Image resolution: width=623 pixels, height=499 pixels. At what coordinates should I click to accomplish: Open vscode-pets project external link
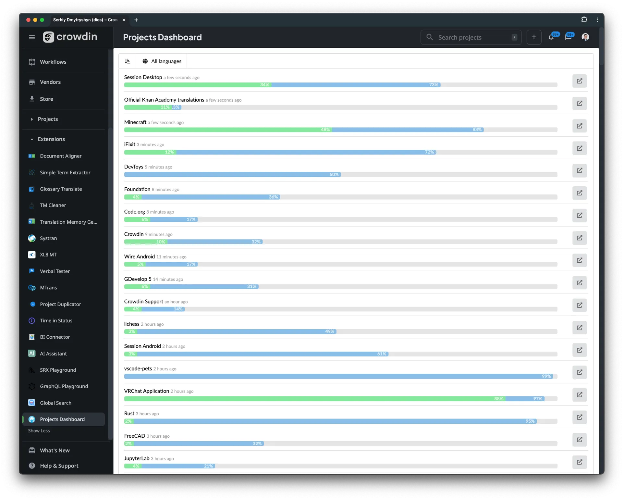pos(580,372)
